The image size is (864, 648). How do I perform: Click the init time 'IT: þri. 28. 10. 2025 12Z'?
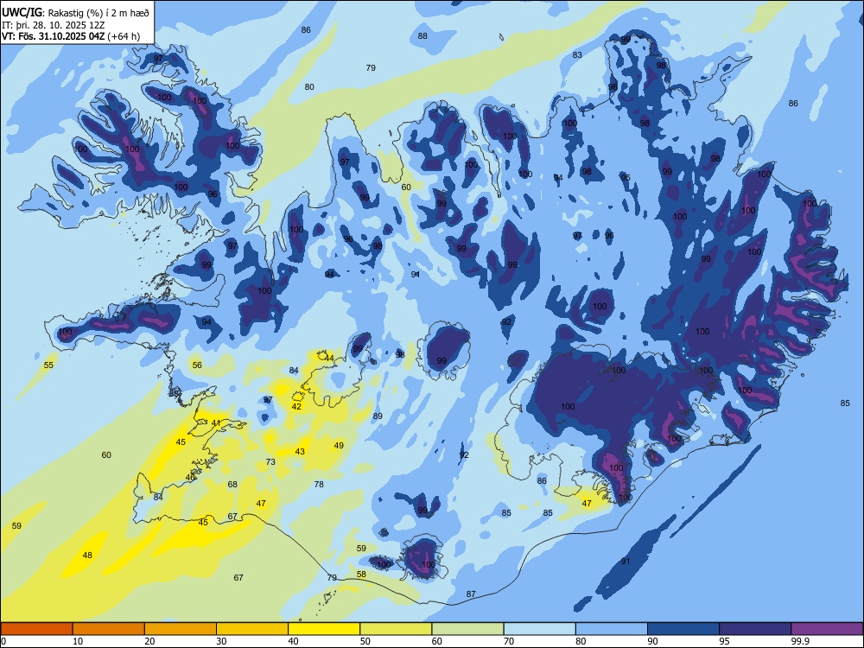[x=53, y=25]
